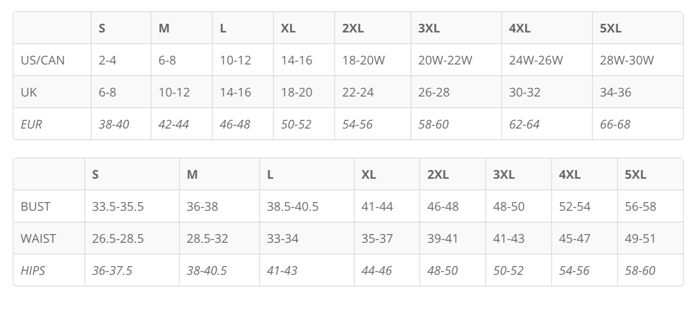Screen dimensions: 692x325
Task: Click the waist 26.5-28.5 measurement
Action: [118, 238]
